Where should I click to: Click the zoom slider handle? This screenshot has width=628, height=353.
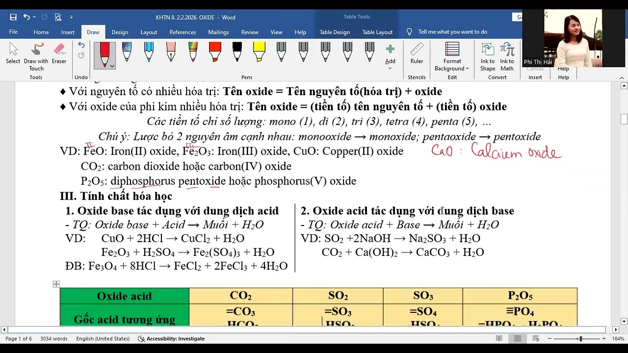point(580,339)
